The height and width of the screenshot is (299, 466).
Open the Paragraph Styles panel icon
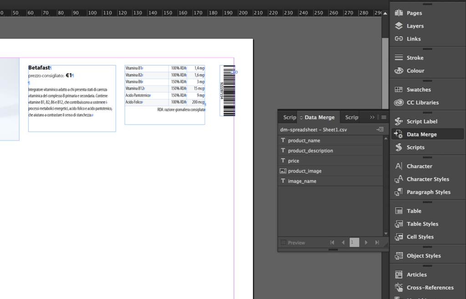[399, 192]
